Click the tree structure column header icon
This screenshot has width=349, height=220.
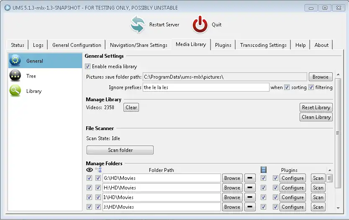click(98, 170)
